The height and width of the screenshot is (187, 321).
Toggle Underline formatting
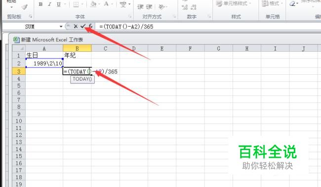pos(59,4)
